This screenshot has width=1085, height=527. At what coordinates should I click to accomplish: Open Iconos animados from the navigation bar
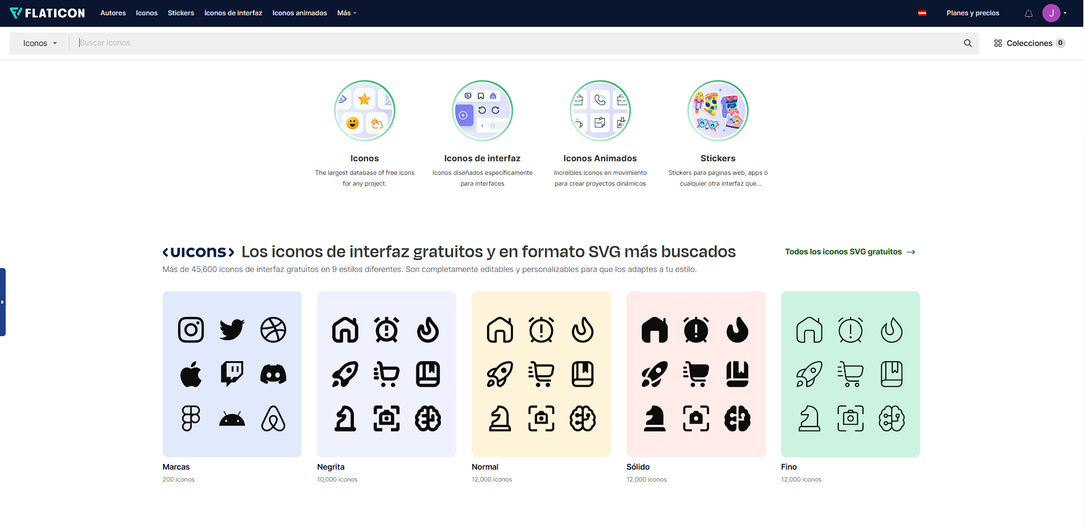pos(299,12)
